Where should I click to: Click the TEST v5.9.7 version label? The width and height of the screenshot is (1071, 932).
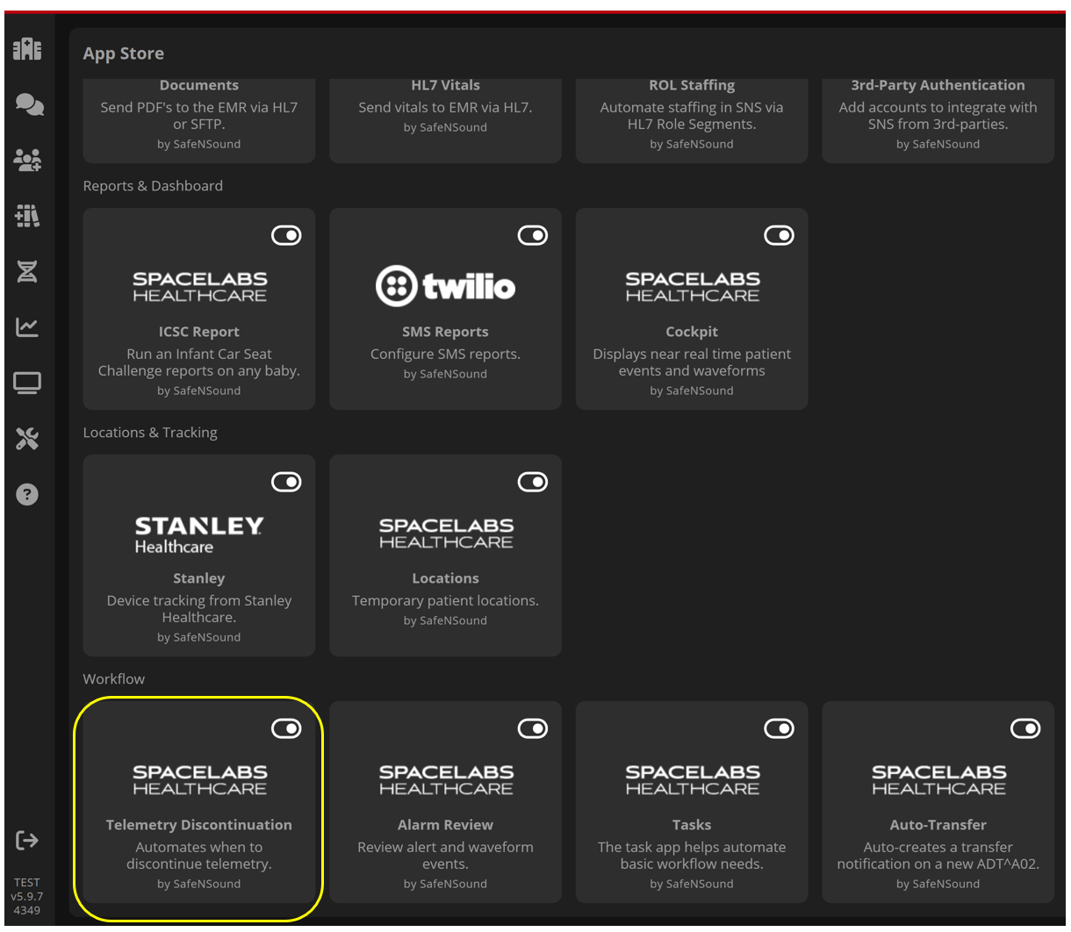[27, 896]
